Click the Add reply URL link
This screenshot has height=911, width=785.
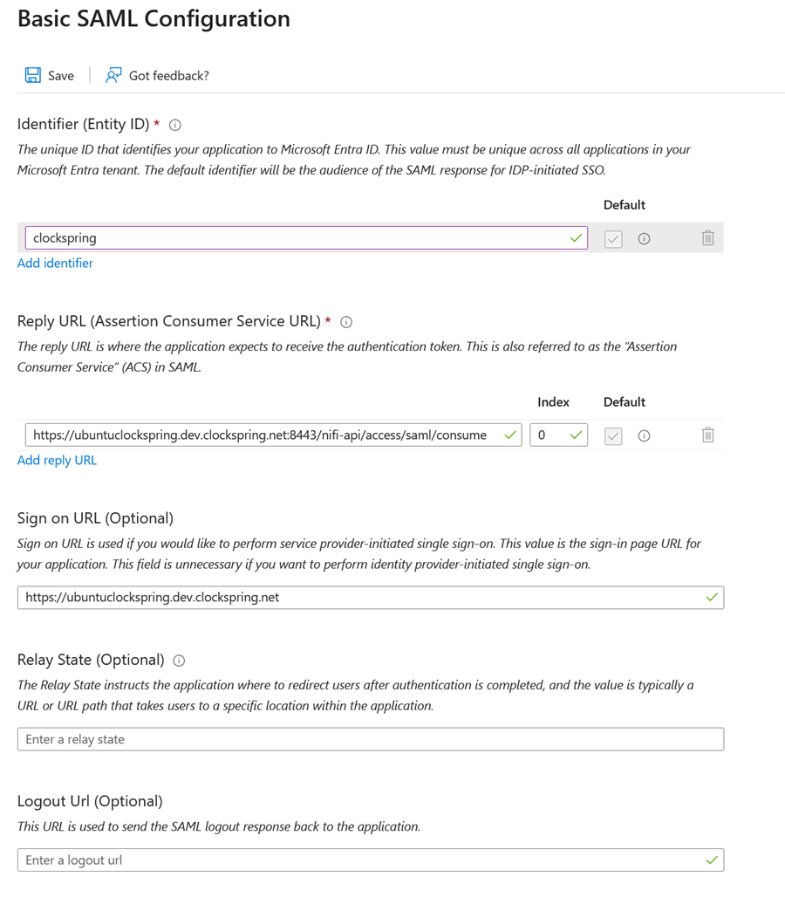pyautogui.click(x=57, y=460)
